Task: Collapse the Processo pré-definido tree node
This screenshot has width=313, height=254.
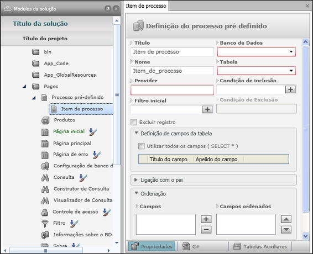Action: [34, 98]
